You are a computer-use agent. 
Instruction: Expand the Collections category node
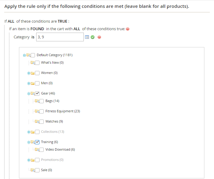click(x=29, y=132)
